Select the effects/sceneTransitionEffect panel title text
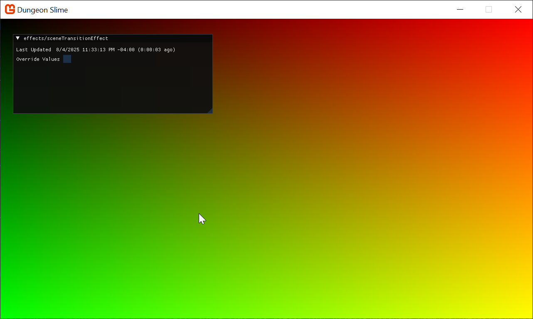533x319 pixels. point(66,38)
